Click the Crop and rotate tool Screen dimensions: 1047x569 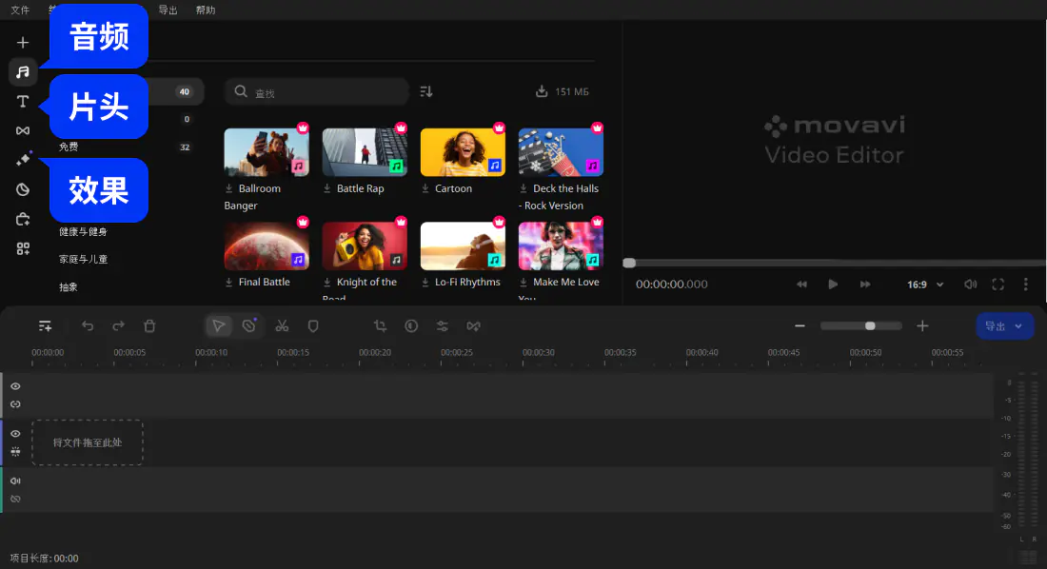pyautogui.click(x=380, y=325)
